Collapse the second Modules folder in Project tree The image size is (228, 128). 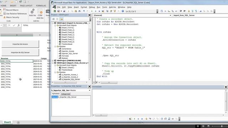tap(55, 72)
